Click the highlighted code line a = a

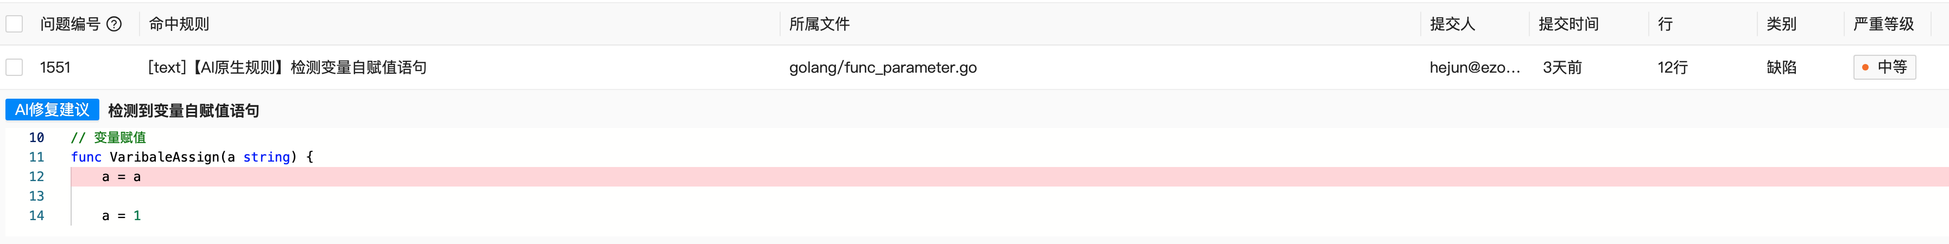pos(1009,177)
